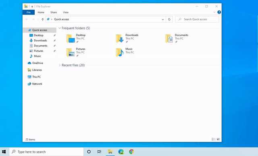
Task: Click the Back navigation arrow
Action: [x=27, y=19]
